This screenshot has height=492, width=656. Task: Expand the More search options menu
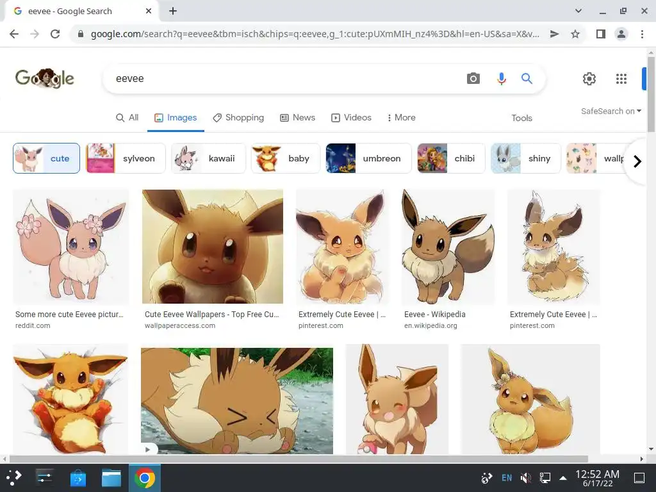point(401,118)
